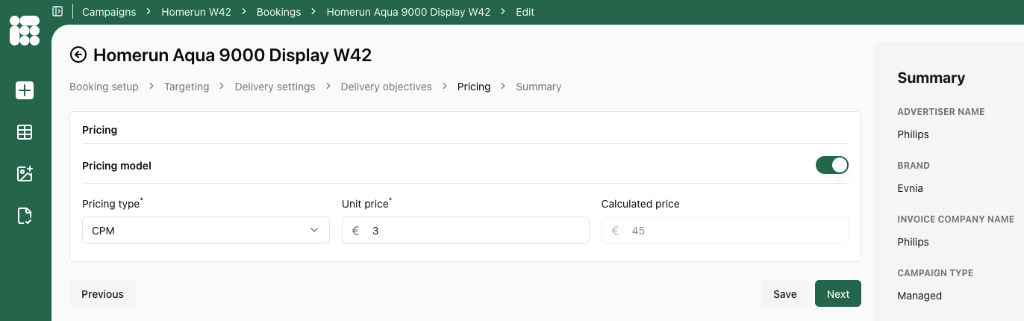This screenshot has width=1024, height=321.
Task: Click the app logo in the sidebar
Action: [x=25, y=30]
